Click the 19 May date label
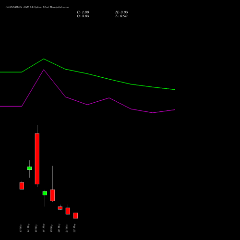Image resolution: width=240 pixels, height=240 pixels. point(51,228)
